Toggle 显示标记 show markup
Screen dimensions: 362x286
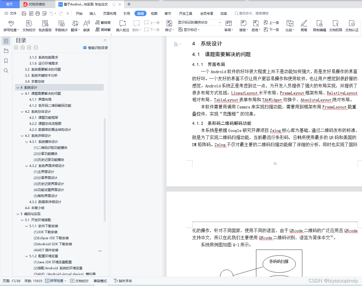tap(188, 30)
